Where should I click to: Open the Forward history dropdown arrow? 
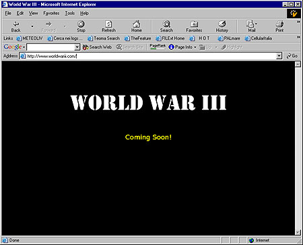tap(65, 26)
